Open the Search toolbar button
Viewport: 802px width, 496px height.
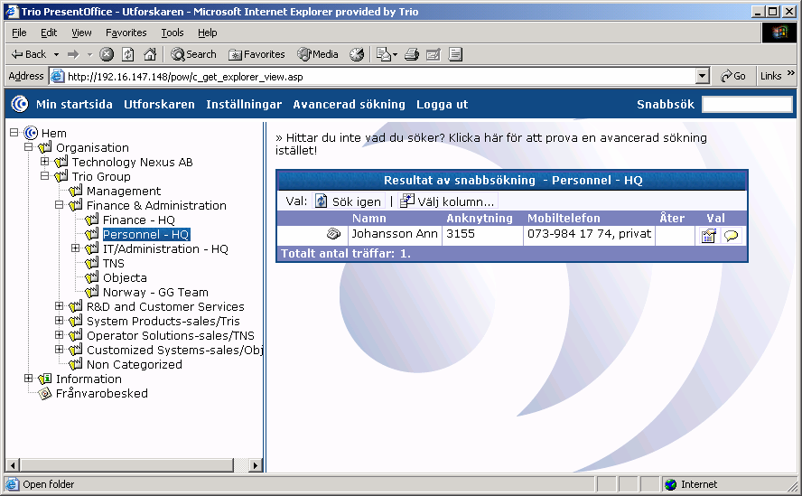point(194,54)
